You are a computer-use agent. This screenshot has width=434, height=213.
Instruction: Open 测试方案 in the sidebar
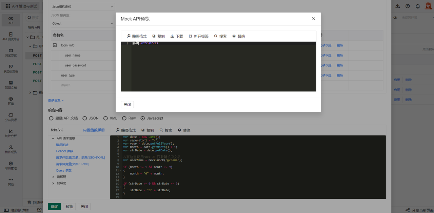tap(11, 52)
